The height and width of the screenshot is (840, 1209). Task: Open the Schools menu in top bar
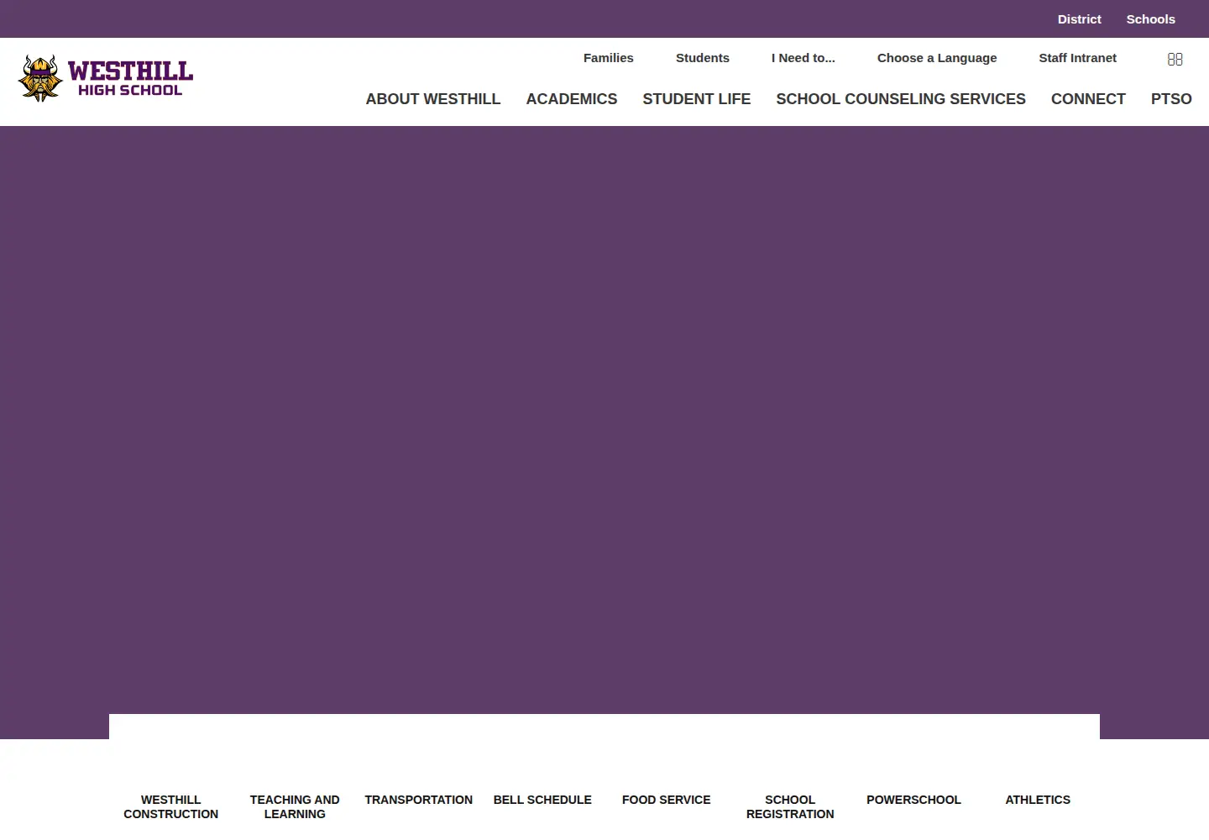click(x=1150, y=19)
